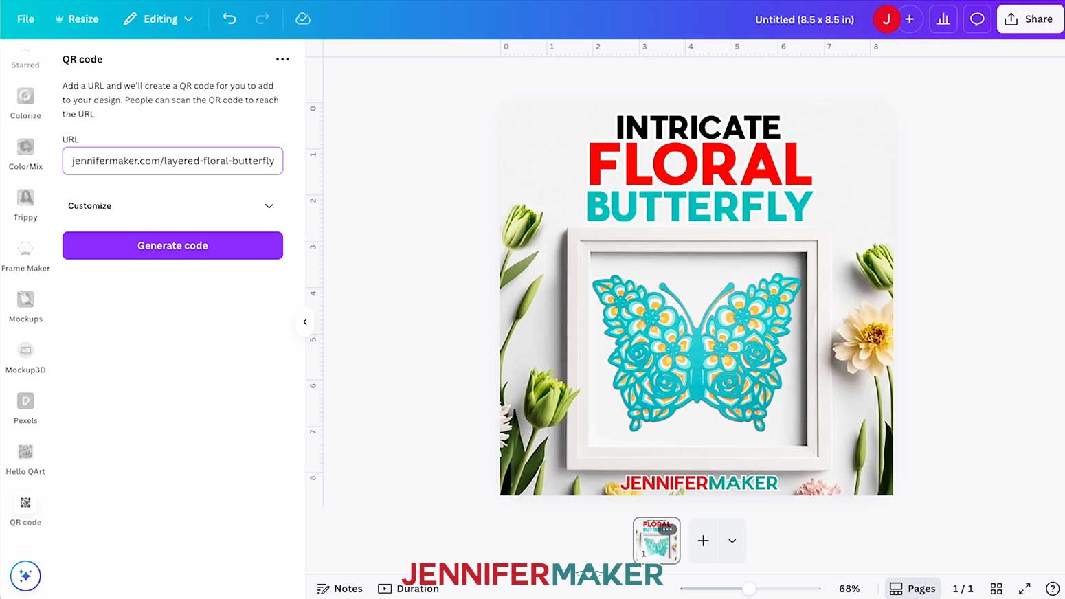
Task: Select page 1 thumbnail
Action: click(x=657, y=541)
